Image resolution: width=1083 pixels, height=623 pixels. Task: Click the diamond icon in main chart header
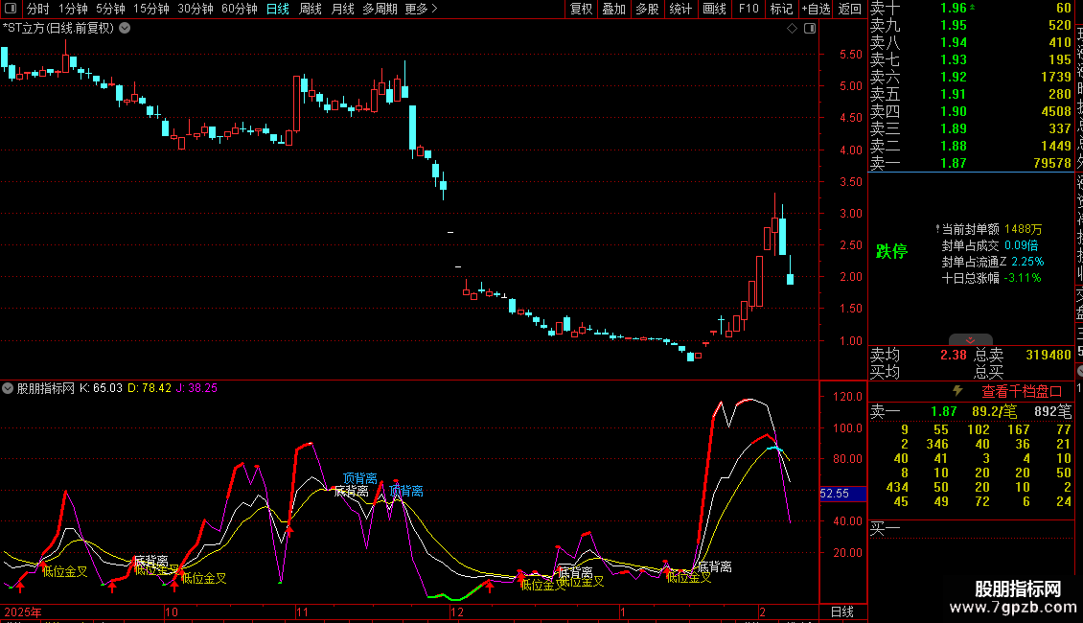[x=793, y=29]
